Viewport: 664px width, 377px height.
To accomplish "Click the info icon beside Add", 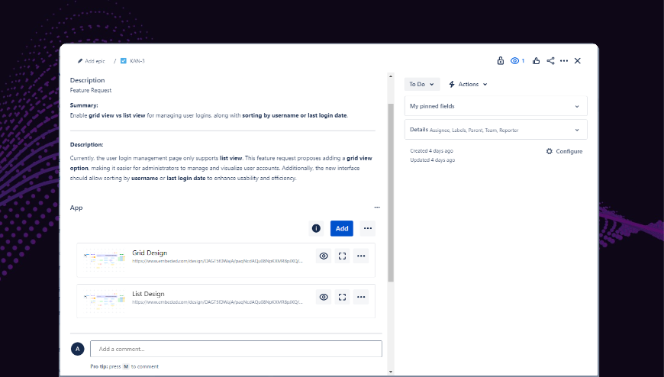I will point(316,228).
